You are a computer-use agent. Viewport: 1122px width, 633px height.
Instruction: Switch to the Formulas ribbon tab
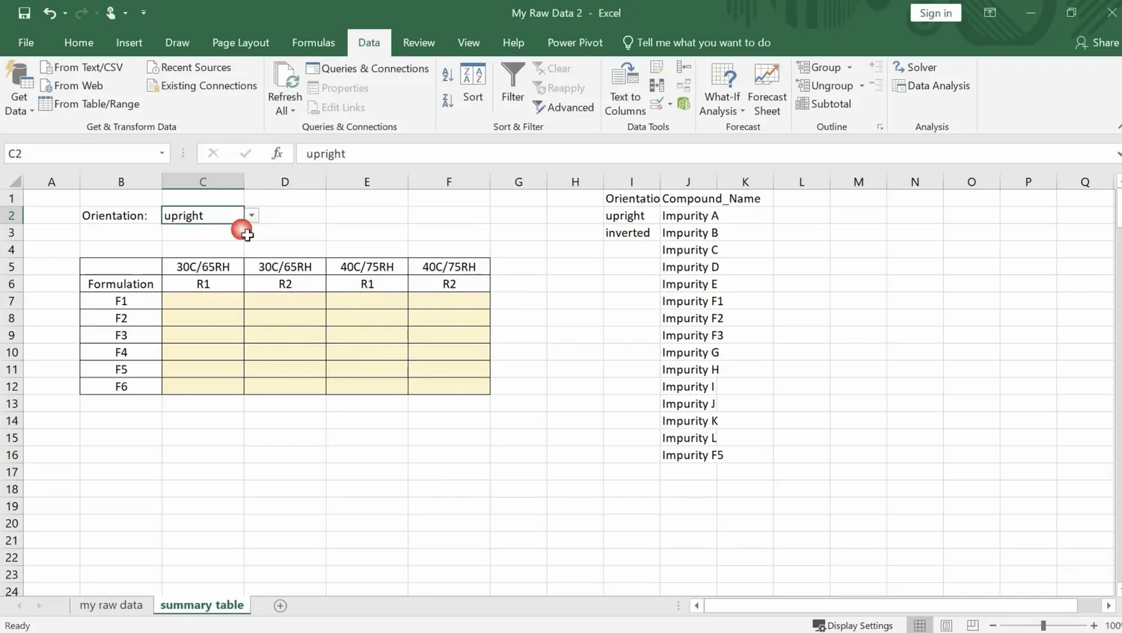pos(313,43)
